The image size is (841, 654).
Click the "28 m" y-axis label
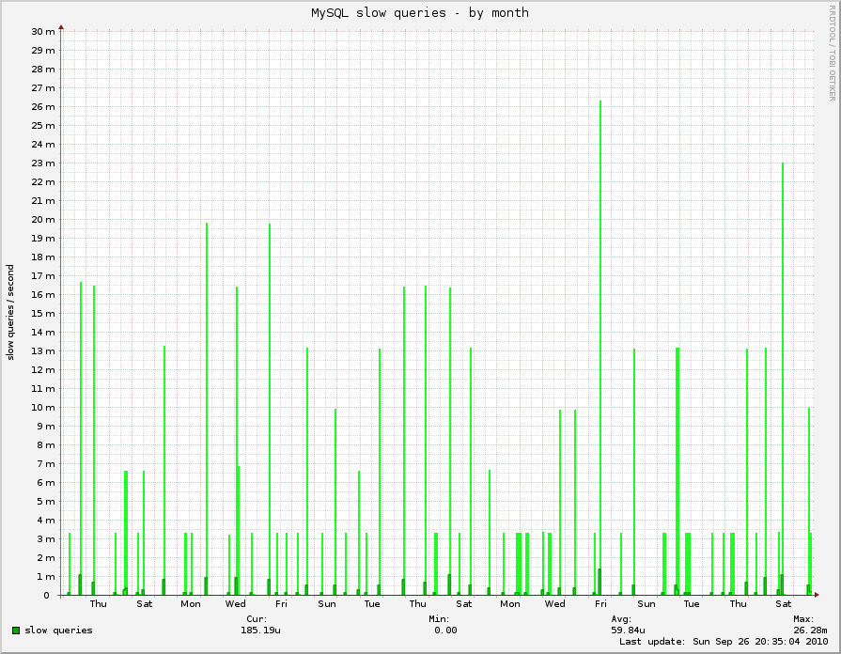pos(43,70)
